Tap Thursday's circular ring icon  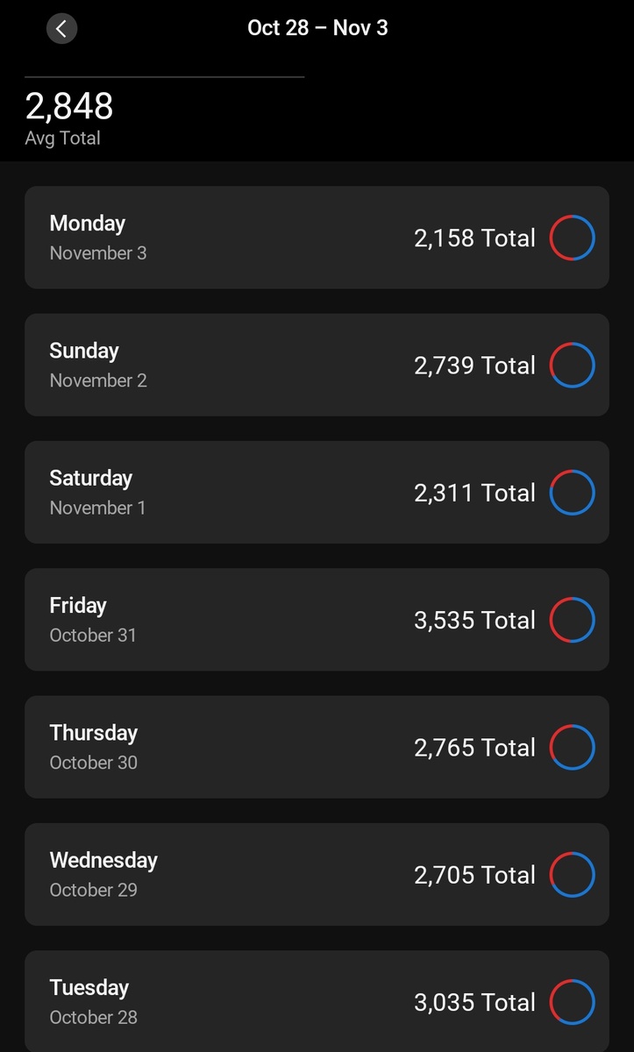click(572, 748)
